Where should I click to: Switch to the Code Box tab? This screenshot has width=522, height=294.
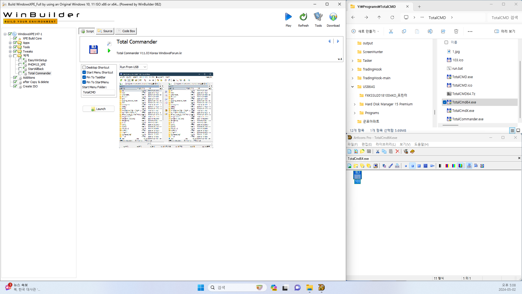[x=126, y=31]
